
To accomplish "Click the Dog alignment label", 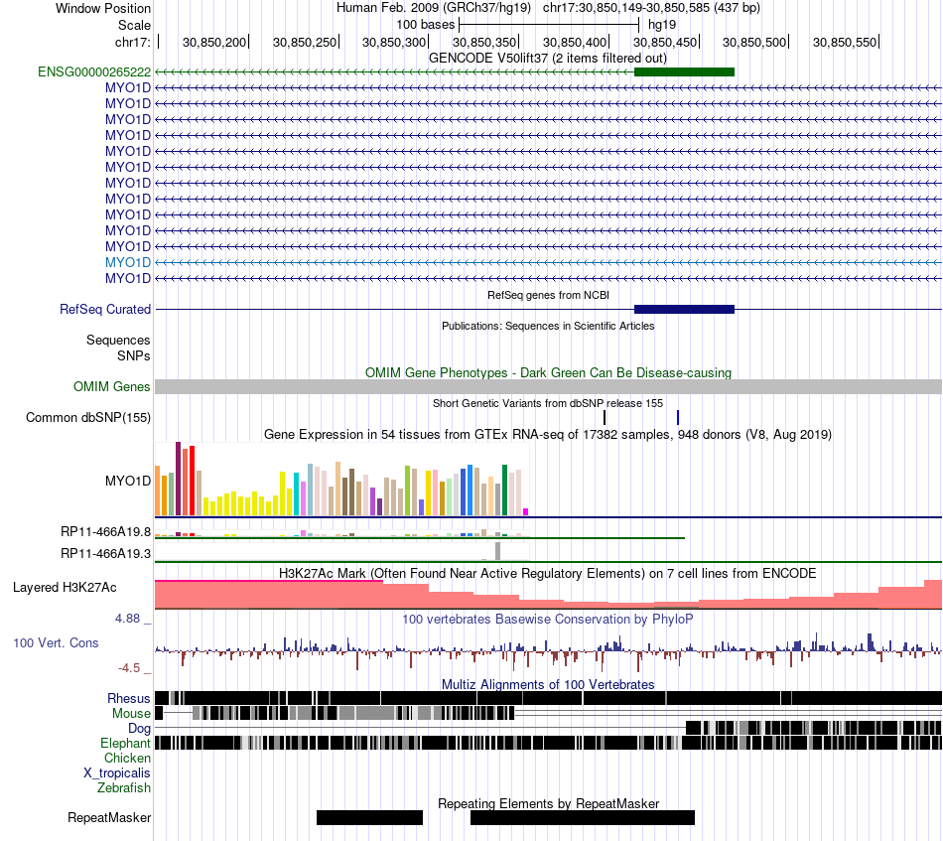I will click(x=139, y=729).
